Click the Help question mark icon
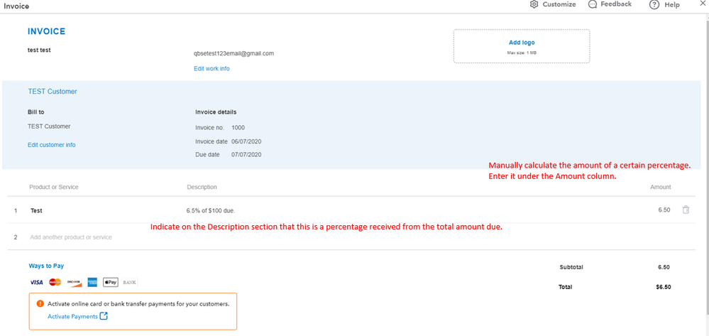 click(x=654, y=4)
